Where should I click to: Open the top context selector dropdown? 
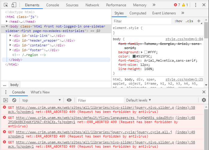41,100
